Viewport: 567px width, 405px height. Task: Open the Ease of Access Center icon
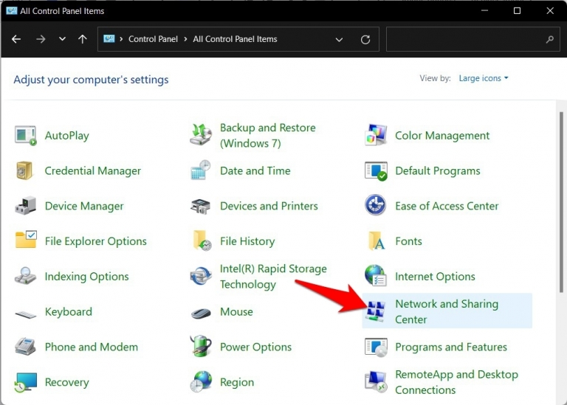tap(375, 205)
